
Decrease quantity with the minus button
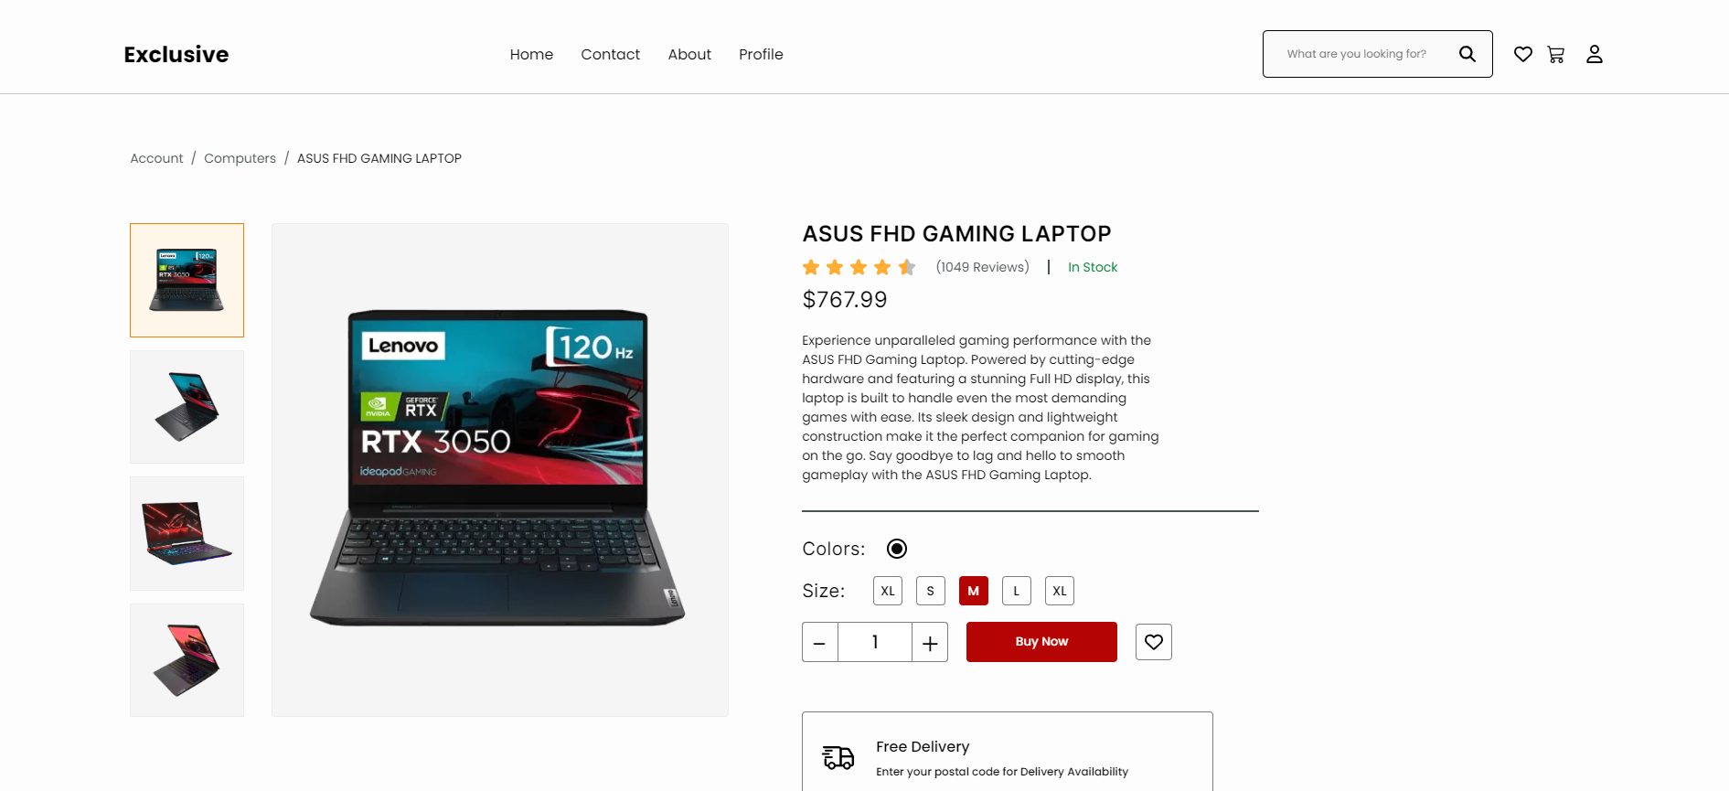tap(820, 642)
